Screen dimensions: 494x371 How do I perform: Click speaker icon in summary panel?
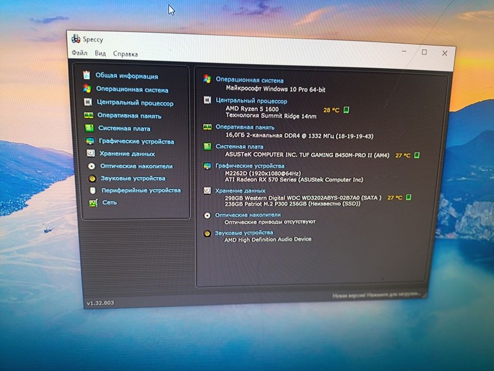click(207, 233)
